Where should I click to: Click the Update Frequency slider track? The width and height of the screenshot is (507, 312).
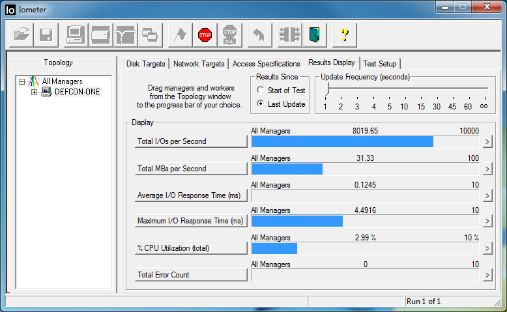(404, 88)
